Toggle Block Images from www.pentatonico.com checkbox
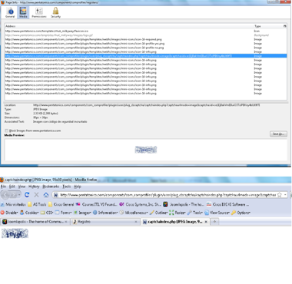Image resolution: width=292 pixels, height=284 pixels. click(7, 130)
